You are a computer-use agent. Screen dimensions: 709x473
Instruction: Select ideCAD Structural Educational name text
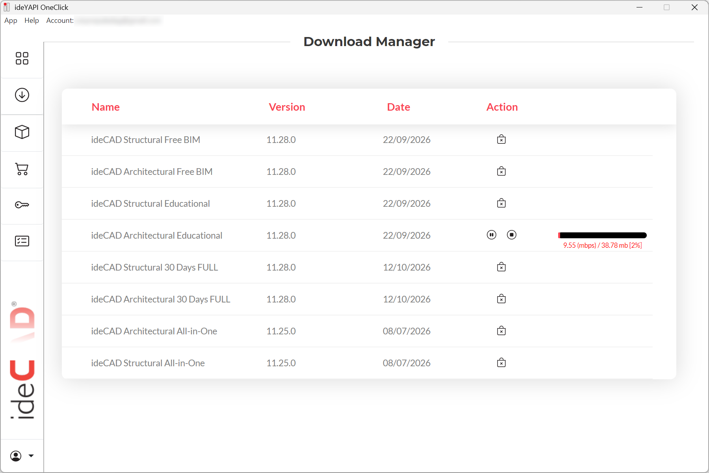(150, 204)
